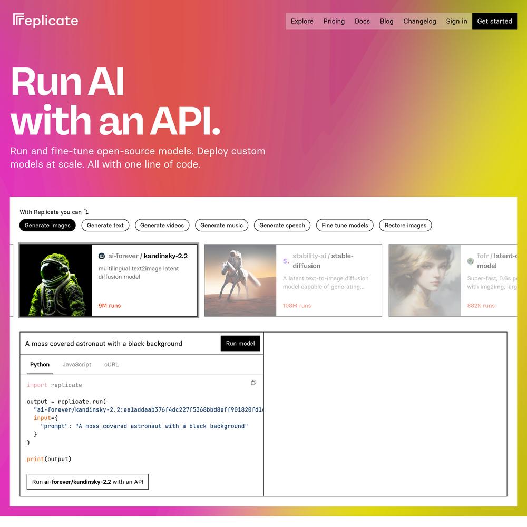The height and width of the screenshot is (527, 527).
Task: Click 'With Replicate you can' label
Action: tap(51, 212)
